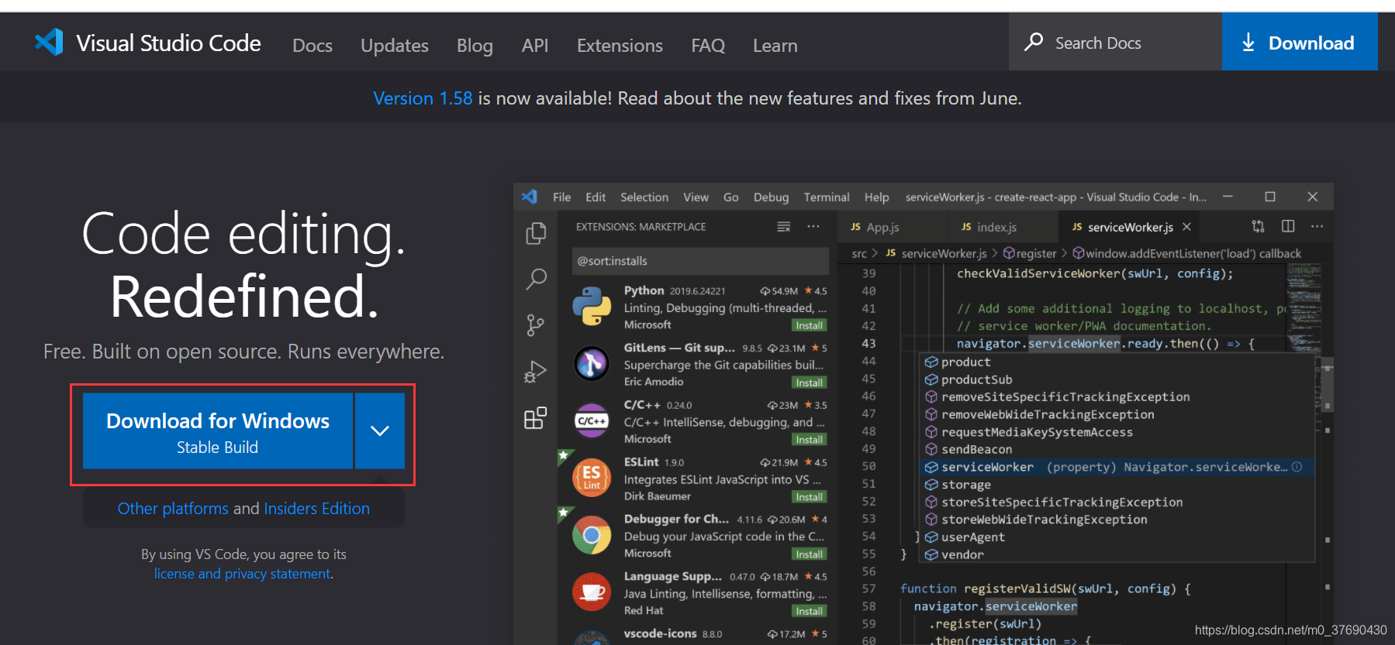Click the Chrome debugger extension logo
This screenshot has height=645, width=1395.
pos(592,535)
